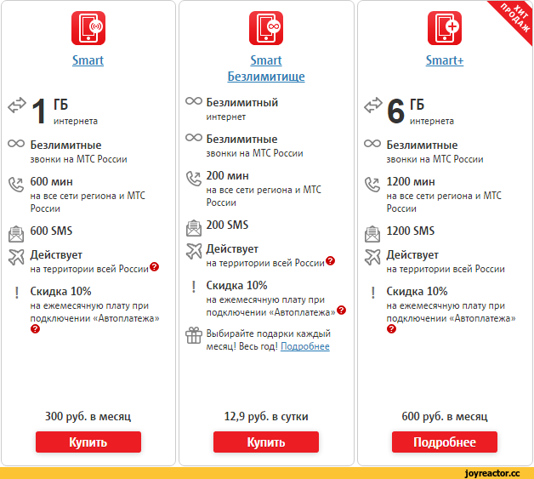This screenshot has width=534, height=479.
Task: Click exclamation icon beside Безлимитище discount
Action: (194, 287)
